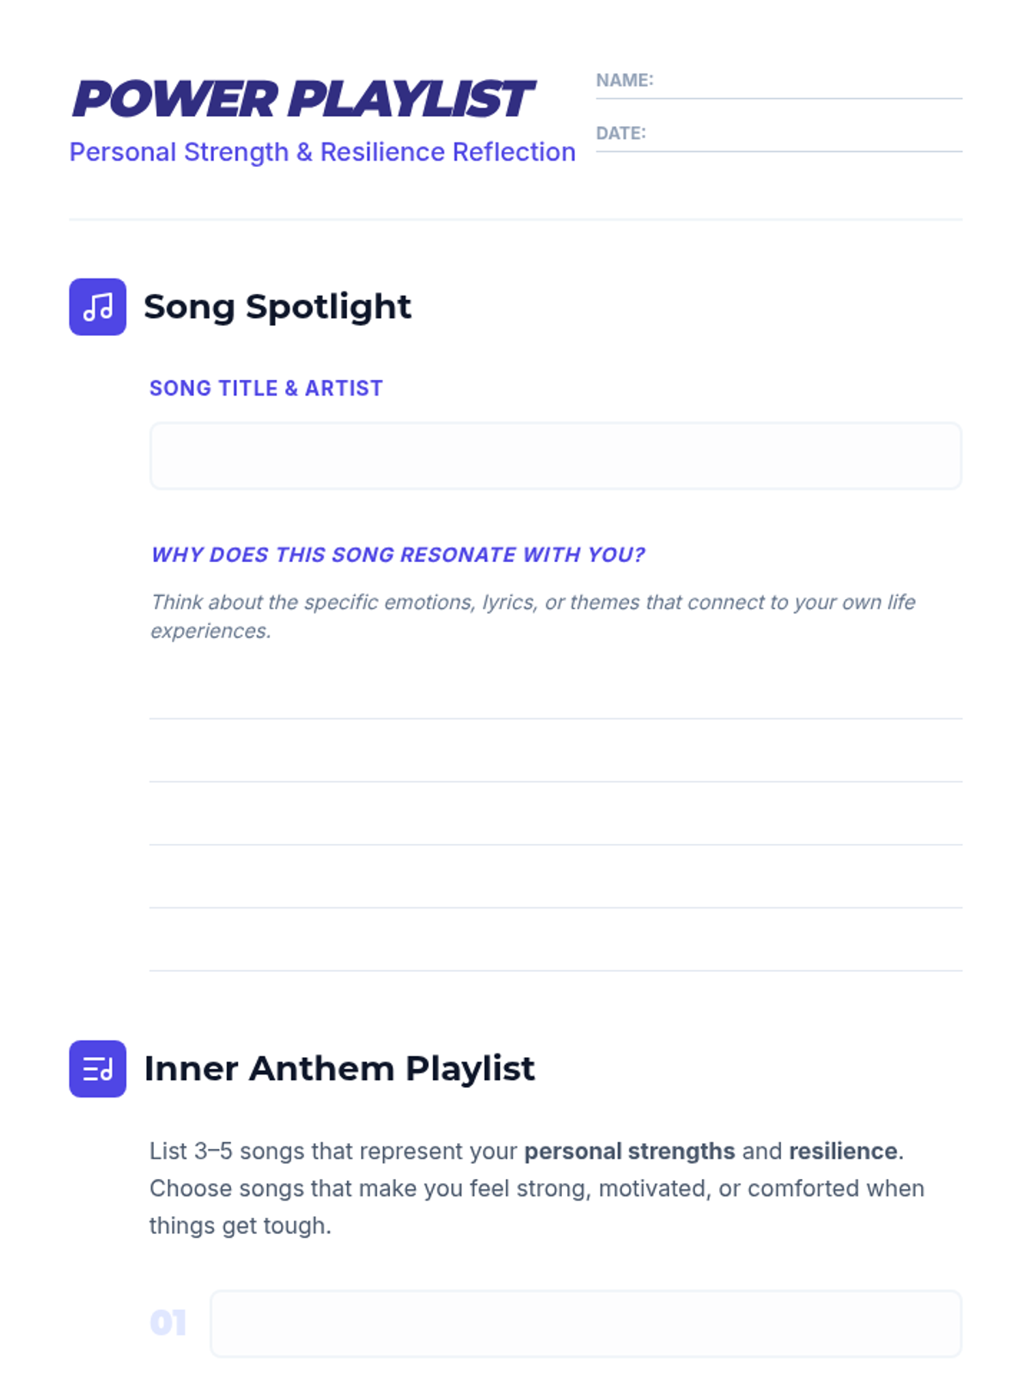
Task: Select the NAME field line
Action: 808,84
